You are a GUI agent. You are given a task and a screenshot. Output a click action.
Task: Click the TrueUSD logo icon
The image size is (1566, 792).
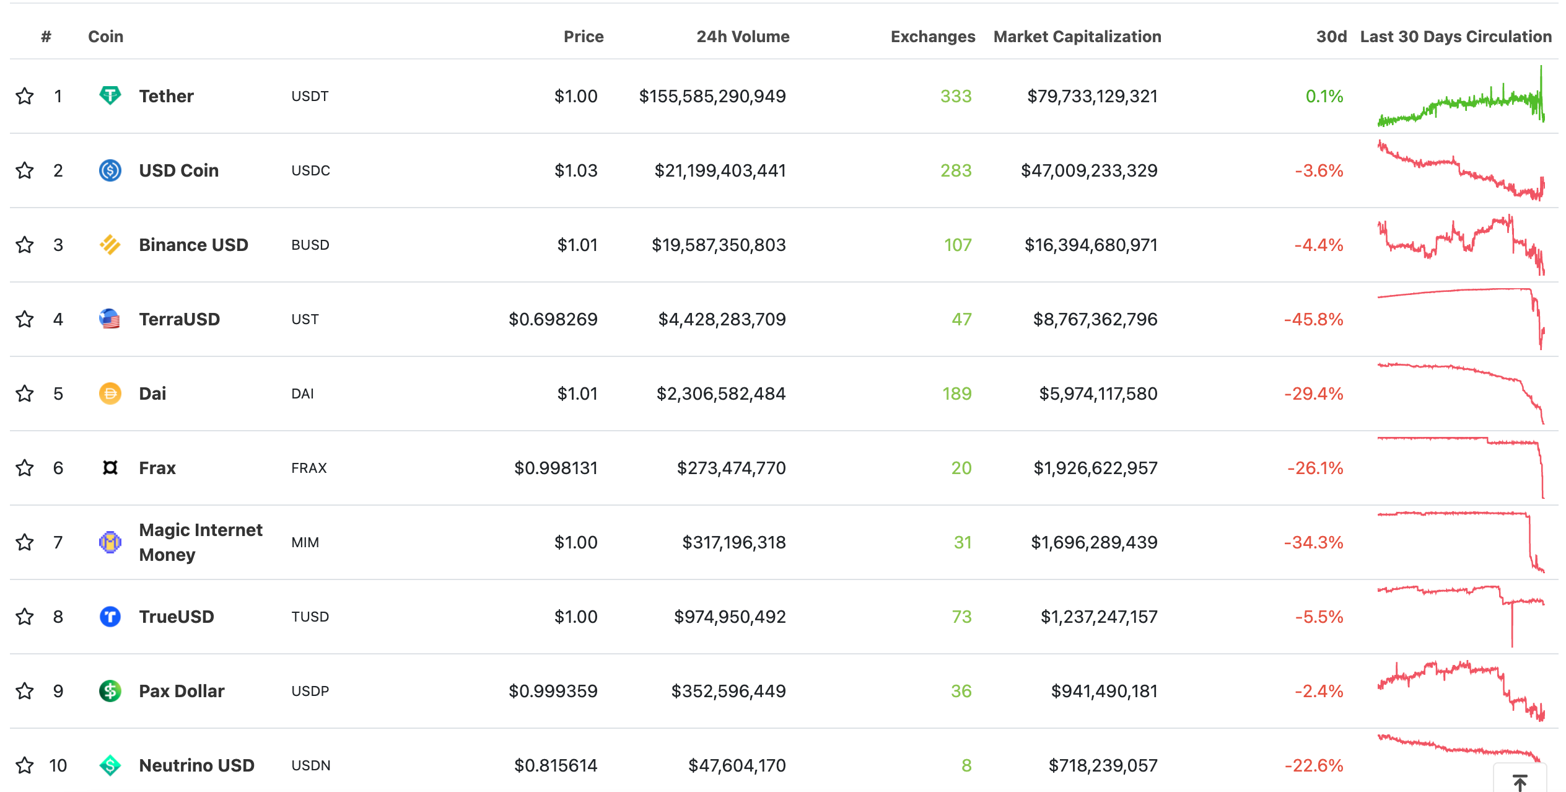point(110,617)
